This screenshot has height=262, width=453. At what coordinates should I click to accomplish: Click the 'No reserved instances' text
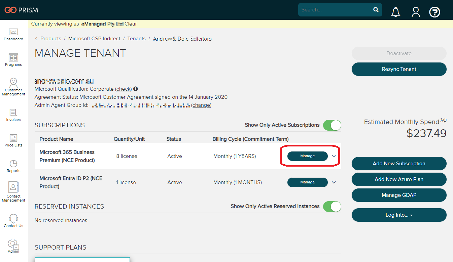(x=61, y=220)
